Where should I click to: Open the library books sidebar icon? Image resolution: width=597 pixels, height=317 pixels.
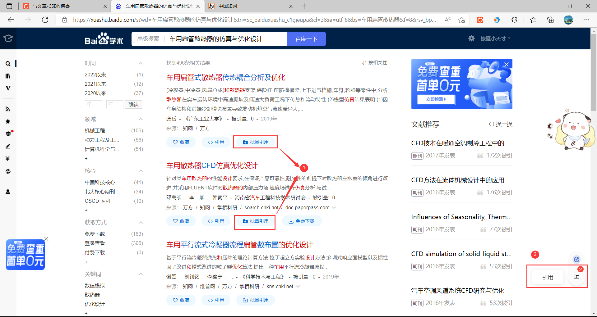click(8, 76)
